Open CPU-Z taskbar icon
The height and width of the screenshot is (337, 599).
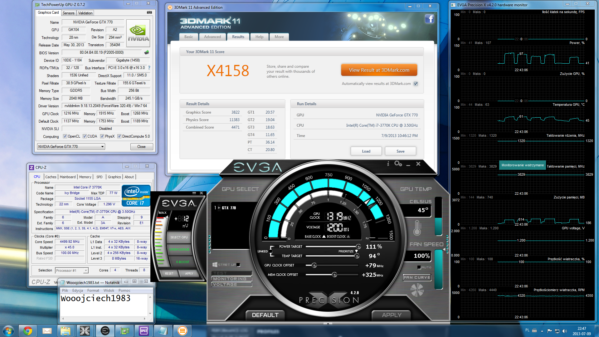click(144, 331)
